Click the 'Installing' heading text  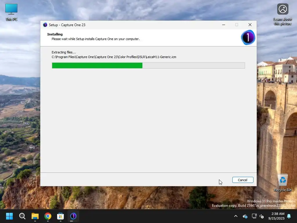(55, 34)
